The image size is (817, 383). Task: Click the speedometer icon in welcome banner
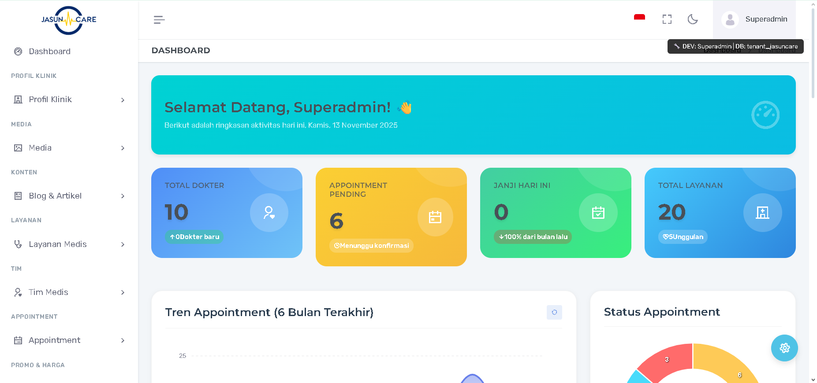click(x=765, y=115)
